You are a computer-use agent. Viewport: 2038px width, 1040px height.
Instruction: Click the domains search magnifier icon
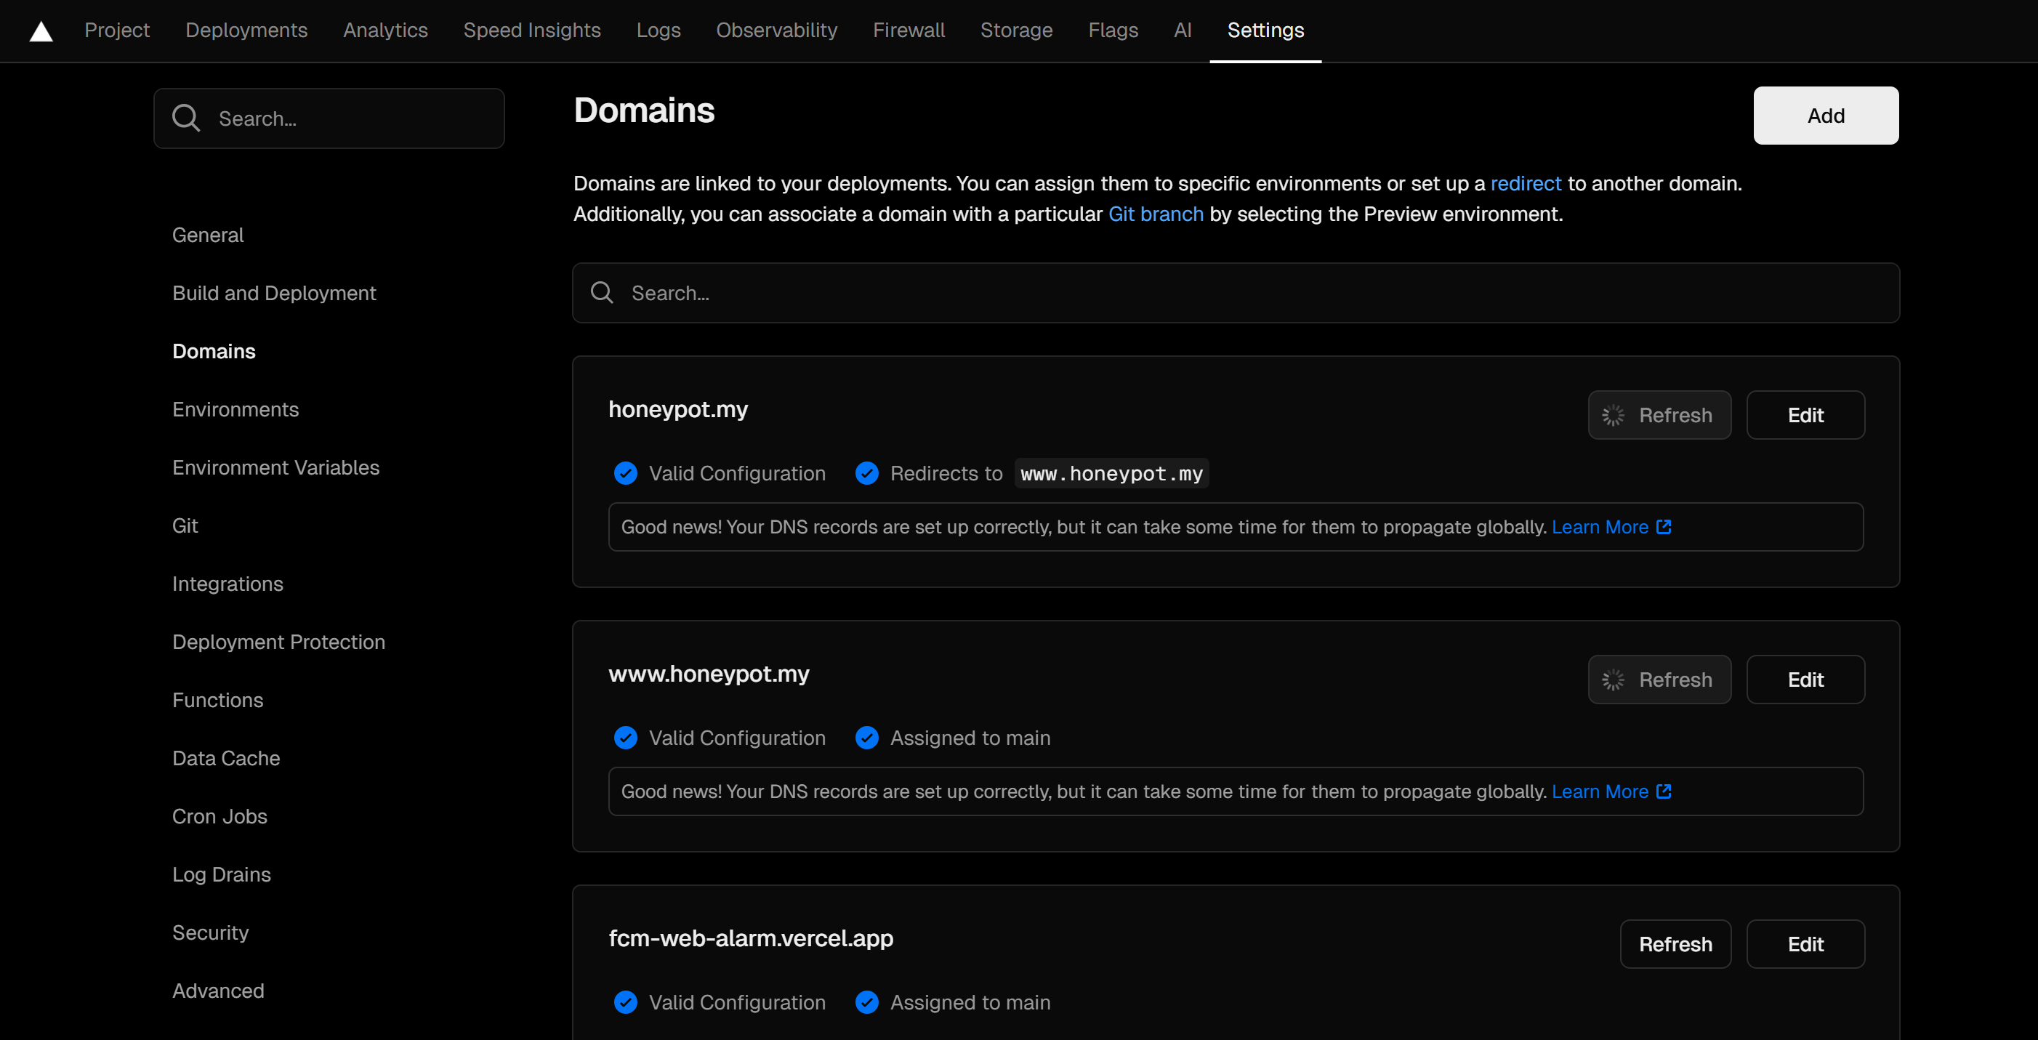(x=602, y=293)
